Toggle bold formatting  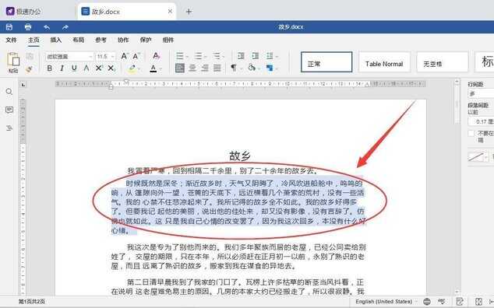pos(49,68)
